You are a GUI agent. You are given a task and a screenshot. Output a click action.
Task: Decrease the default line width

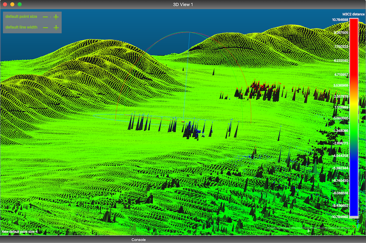tap(45, 28)
